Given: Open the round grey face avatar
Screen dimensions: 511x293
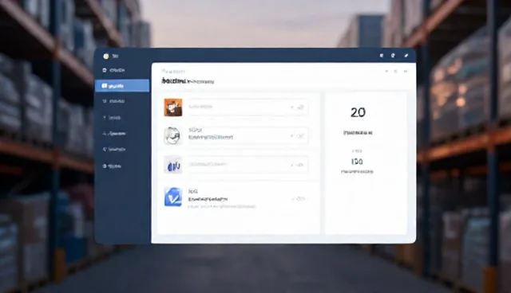Looking at the screenshot, I should 172,135.
